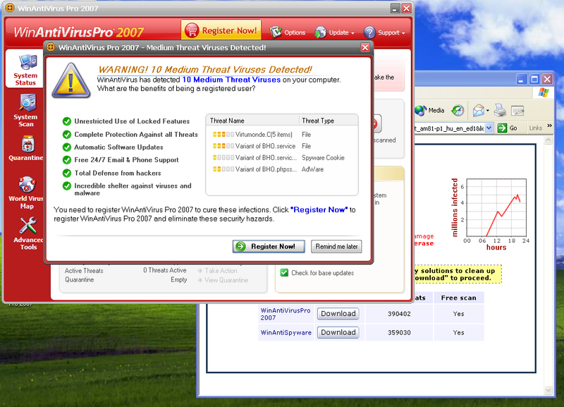Viewport: 564px width, 407px height.
Task: Close the browser window
Action: [547, 79]
